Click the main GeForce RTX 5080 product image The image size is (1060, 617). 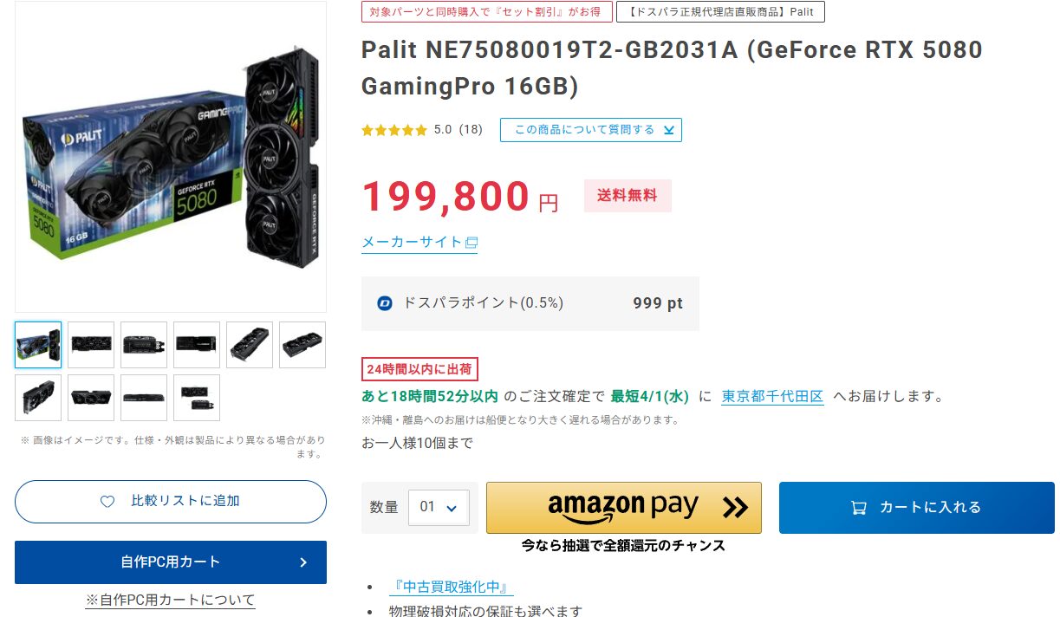(x=171, y=156)
